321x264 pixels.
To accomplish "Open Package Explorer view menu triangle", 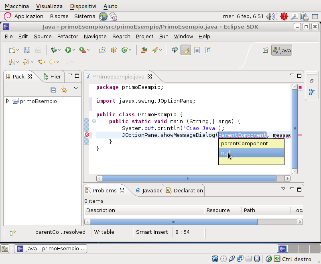I will (x=76, y=88).
